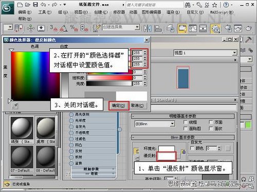The image size is (257, 192).
Task: Open the 编辑(E) menu
Action: 25,12
